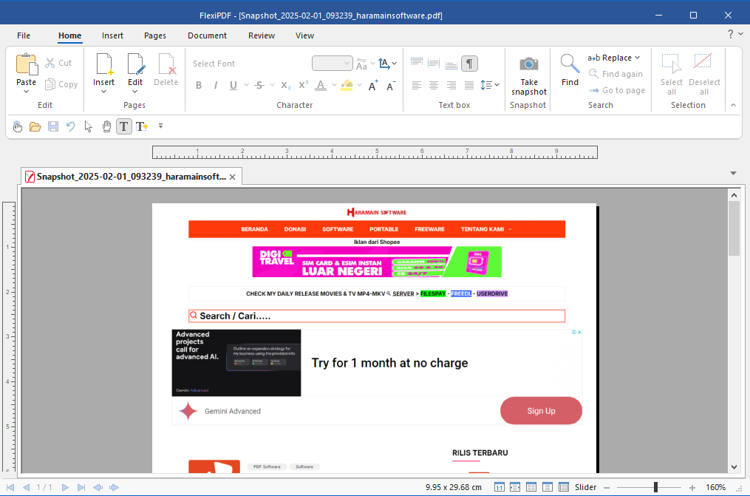Select the Text tool in quick access toolbar

click(124, 126)
